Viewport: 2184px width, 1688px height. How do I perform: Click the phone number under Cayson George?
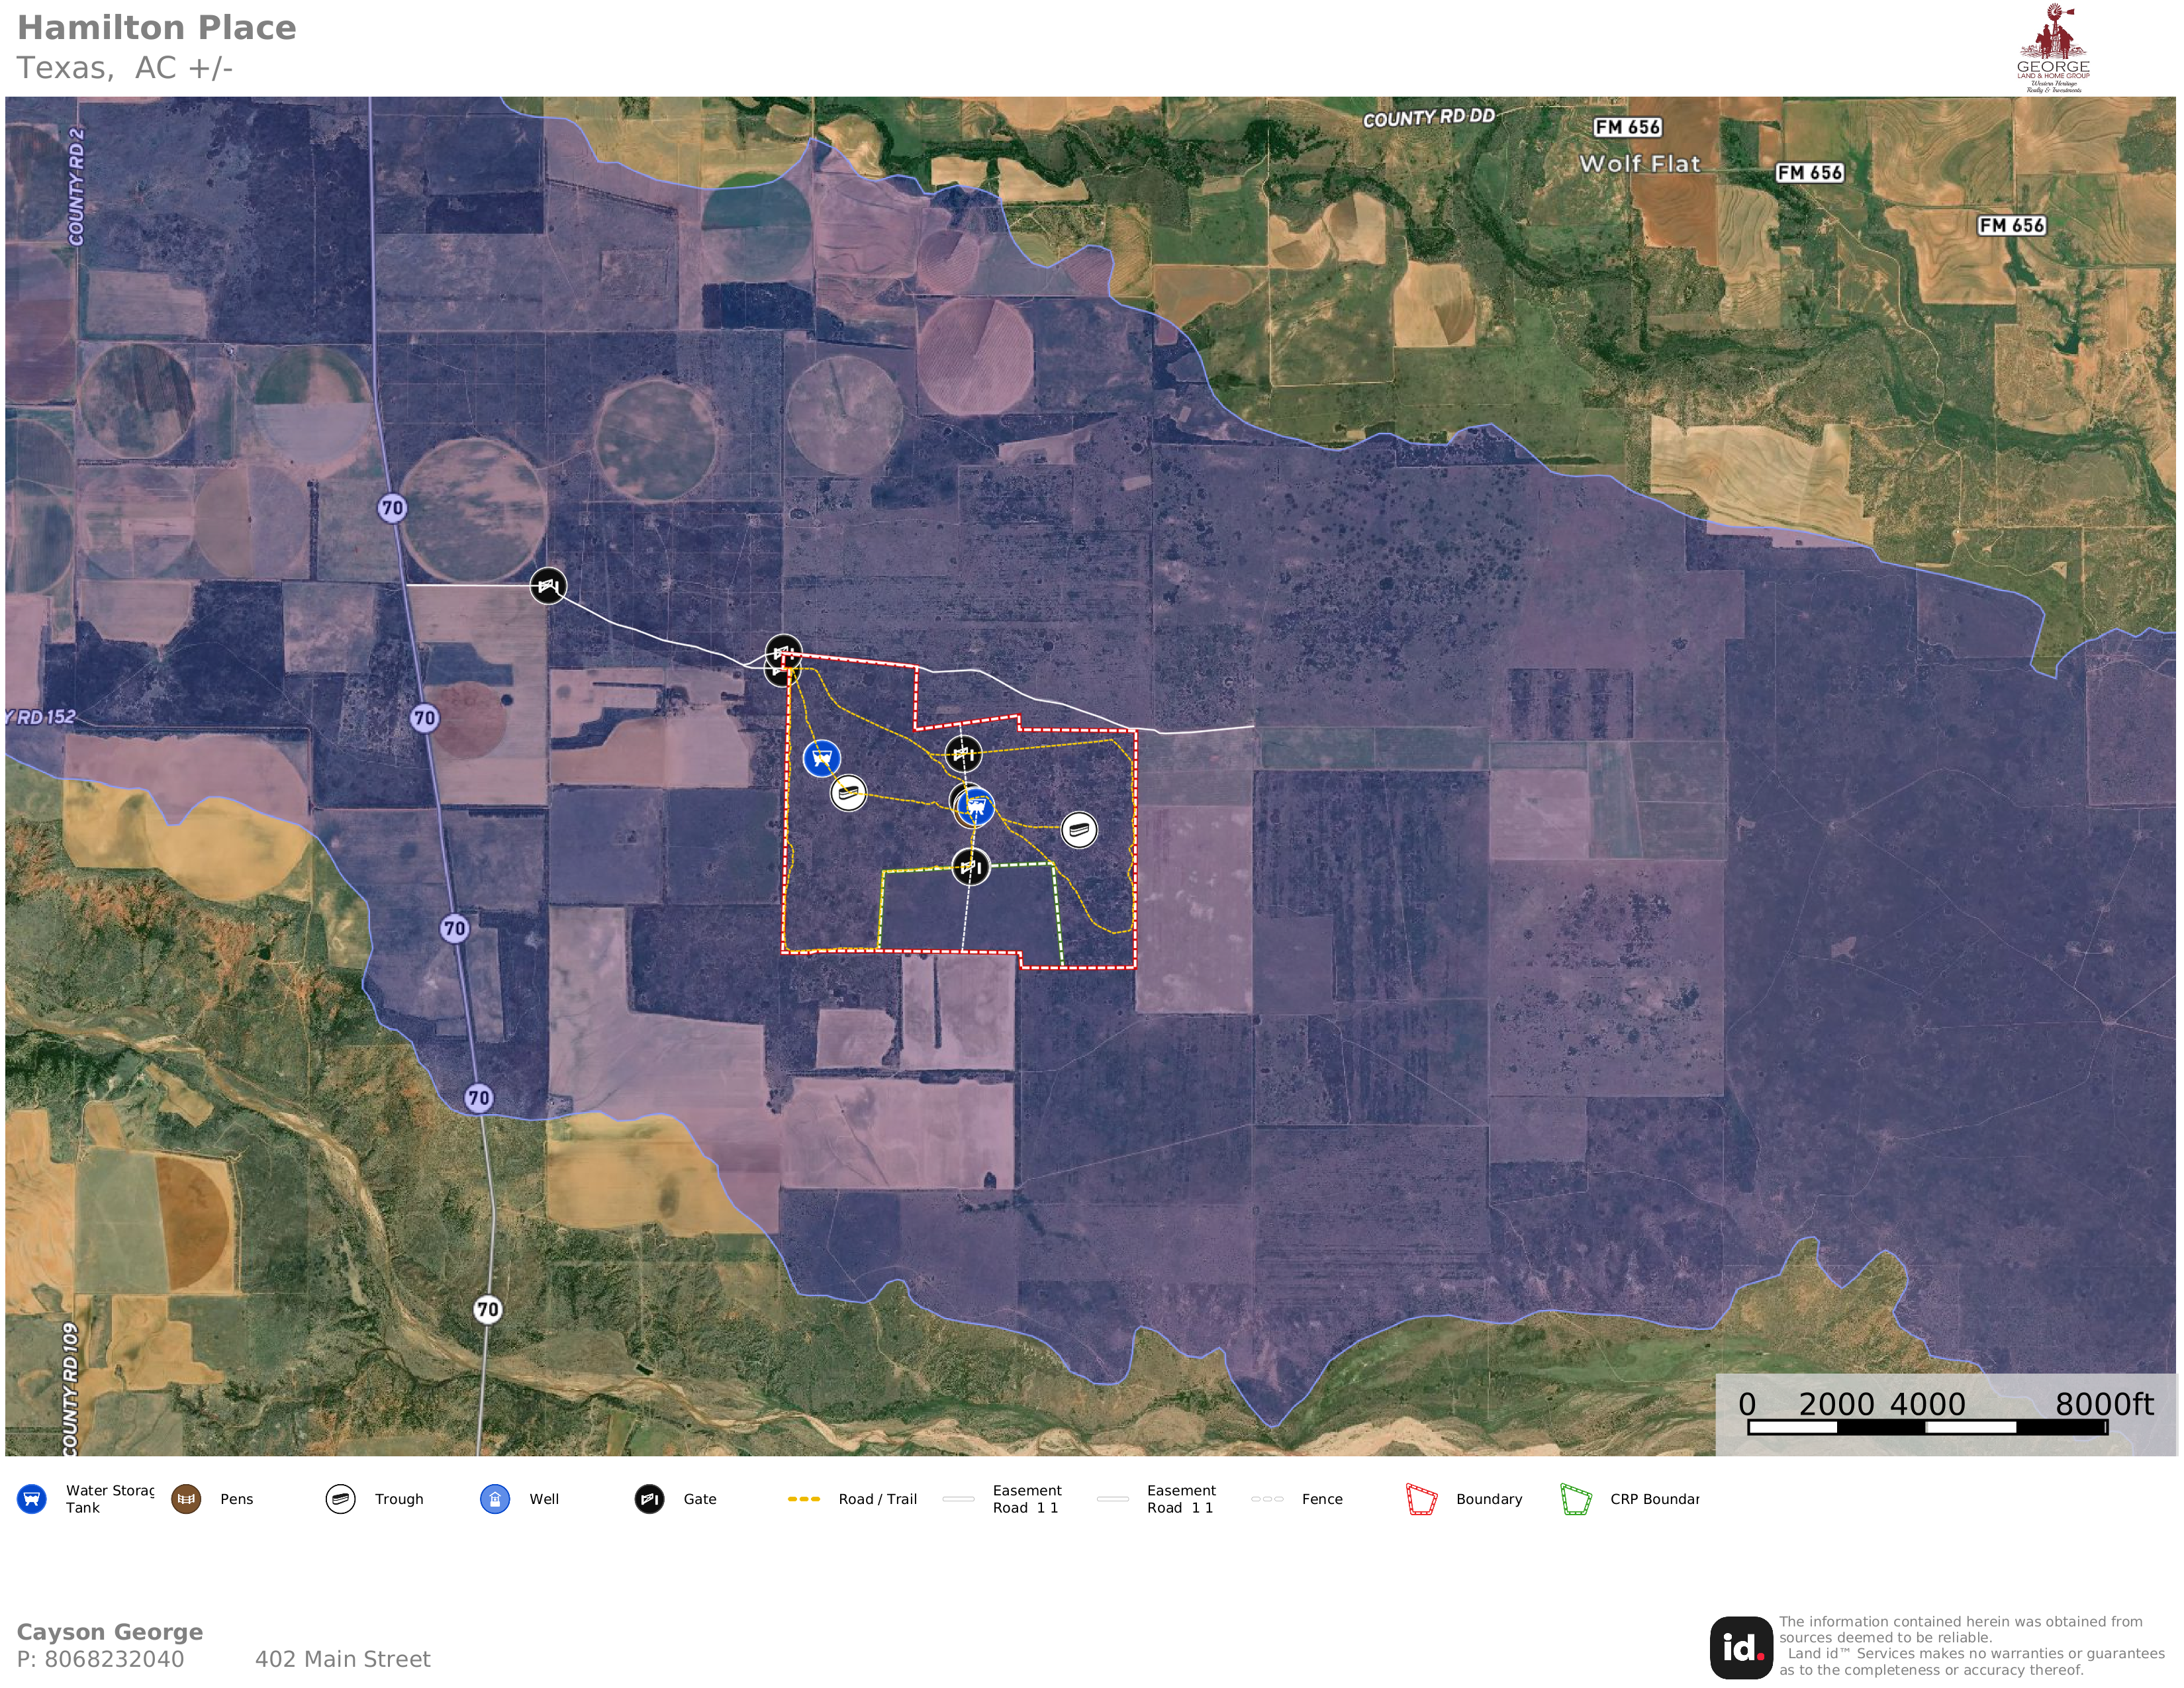click(100, 1659)
